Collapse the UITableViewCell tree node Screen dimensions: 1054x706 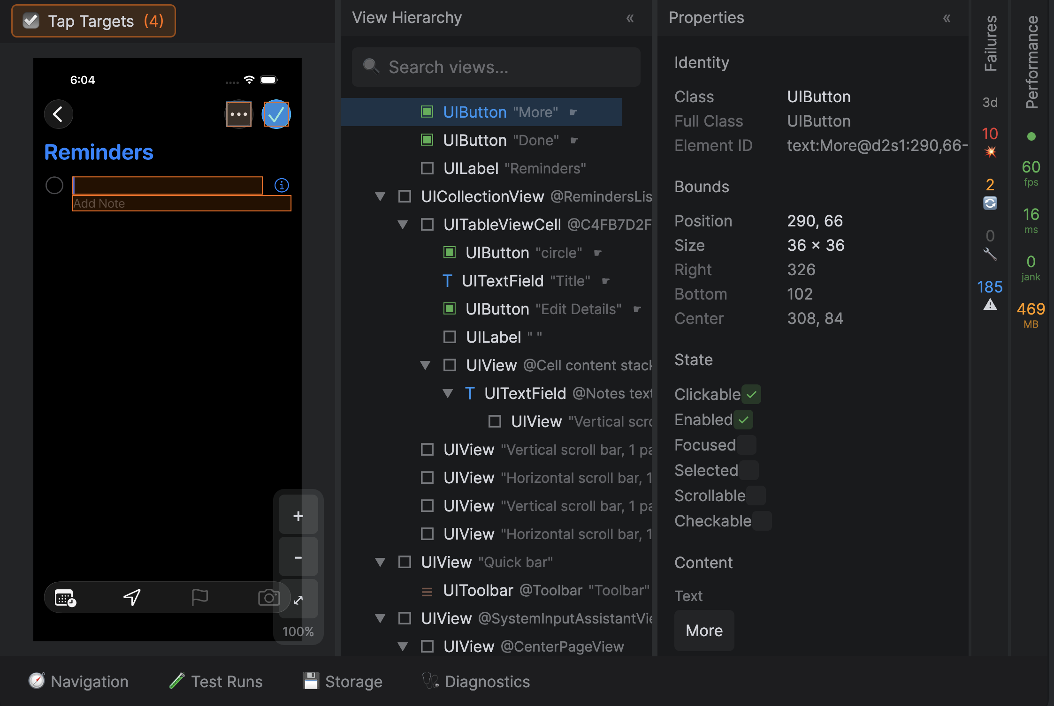[403, 225]
